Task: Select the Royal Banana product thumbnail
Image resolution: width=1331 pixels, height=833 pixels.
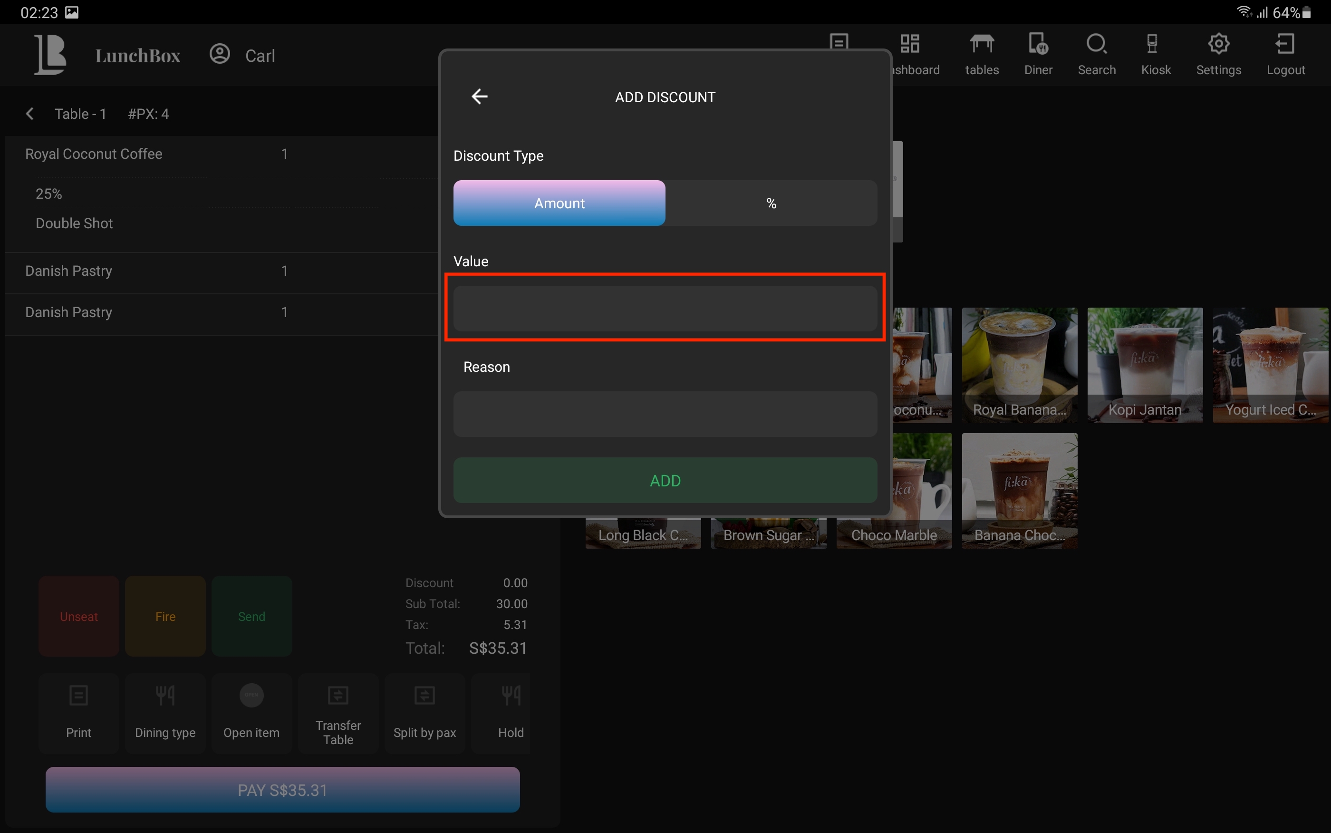Action: click(1019, 365)
